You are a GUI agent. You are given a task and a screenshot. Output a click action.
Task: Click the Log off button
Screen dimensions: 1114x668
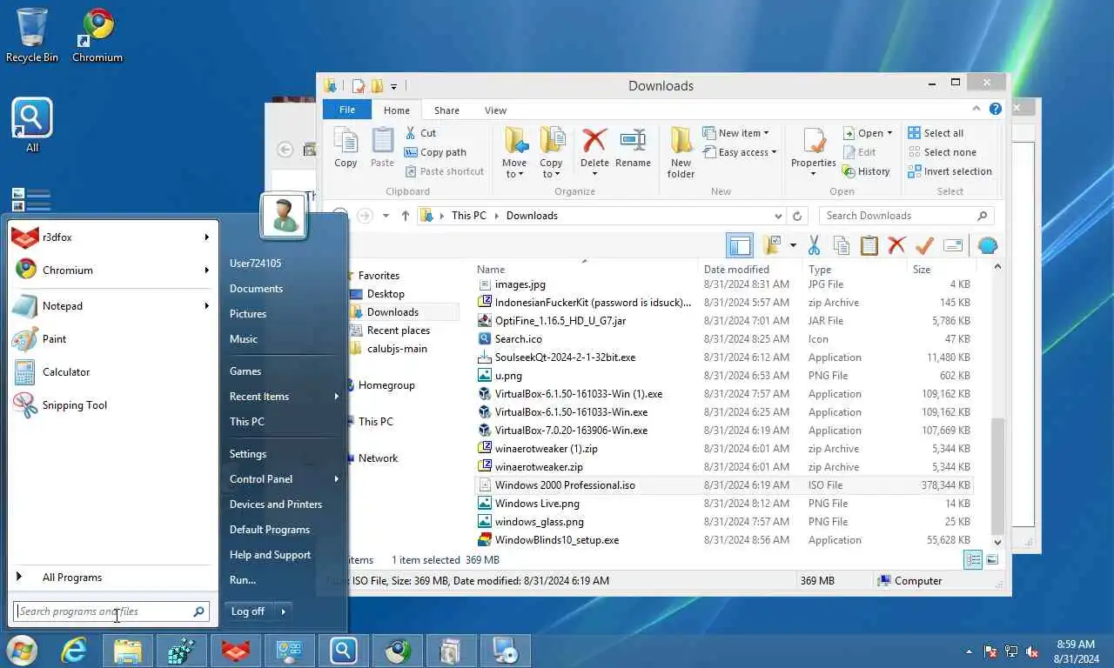pos(248,611)
